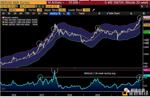Expand the MAEnv study dropdown arrow

[x=25, y=10]
